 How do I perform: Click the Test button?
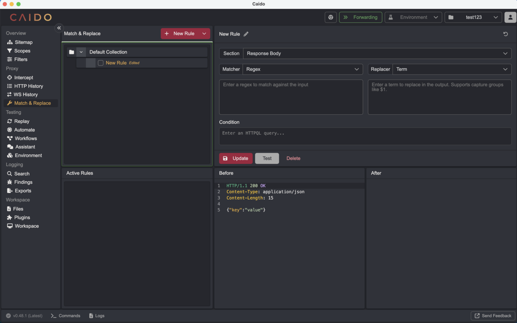click(267, 158)
